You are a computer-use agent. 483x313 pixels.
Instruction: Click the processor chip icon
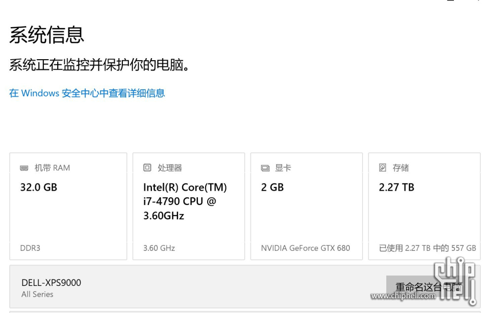[147, 168]
